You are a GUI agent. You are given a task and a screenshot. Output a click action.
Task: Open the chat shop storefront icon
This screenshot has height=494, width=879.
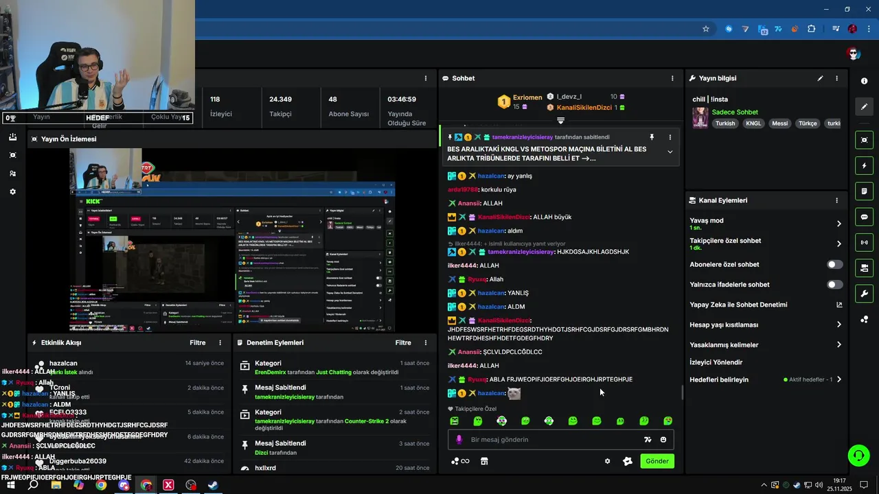(x=484, y=461)
